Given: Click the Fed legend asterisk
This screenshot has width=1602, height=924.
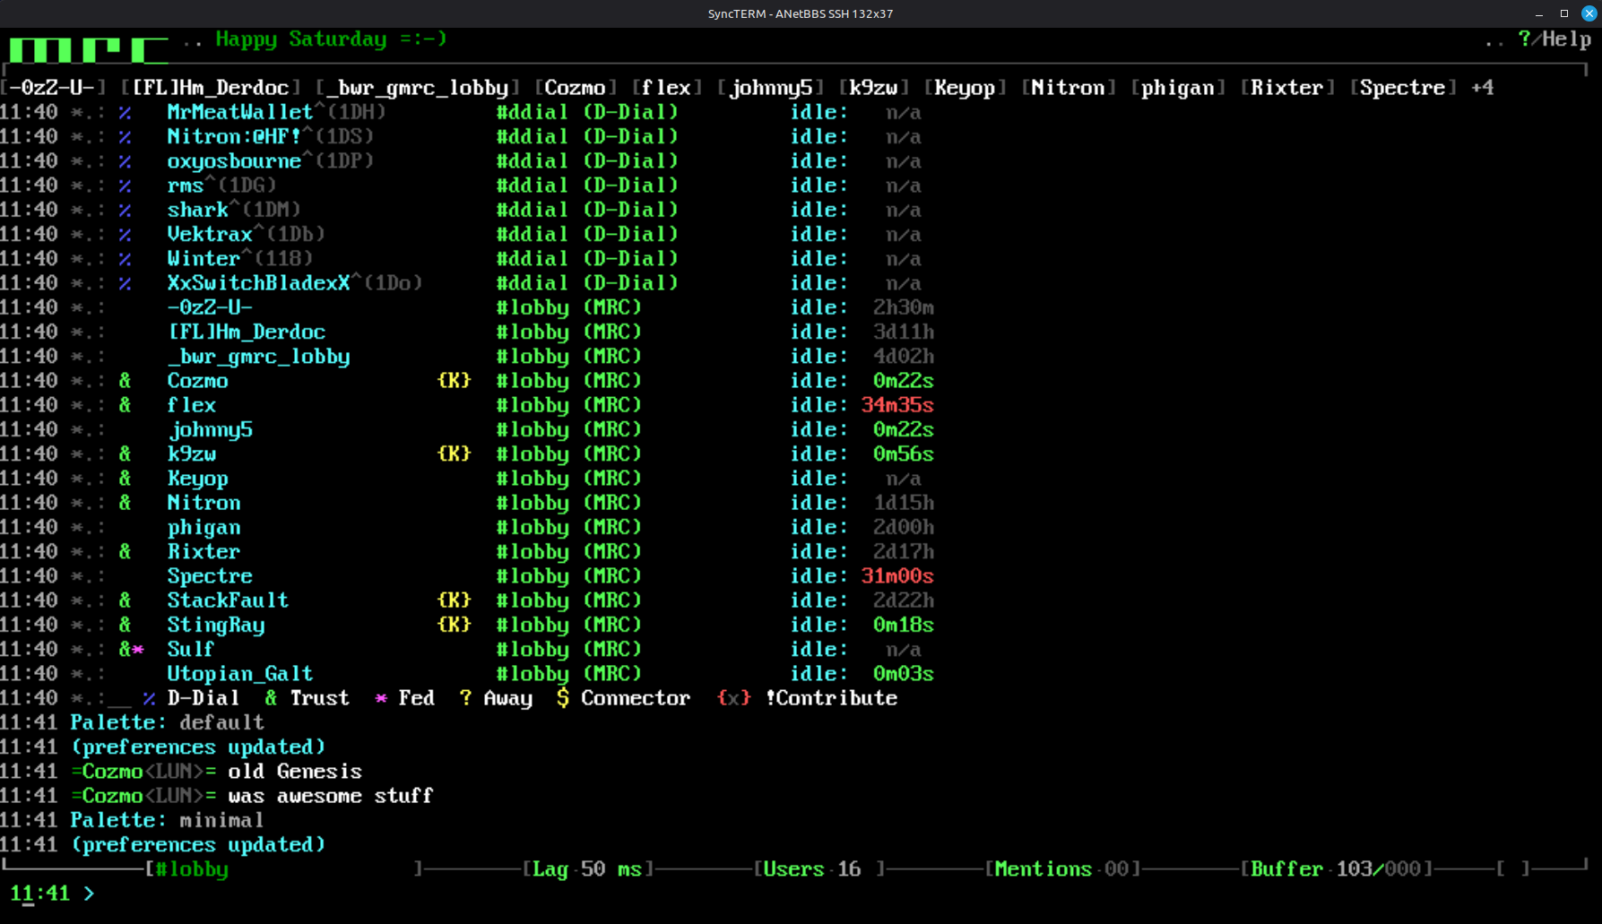Looking at the screenshot, I should pyautogui.click(x=381, y=698).
